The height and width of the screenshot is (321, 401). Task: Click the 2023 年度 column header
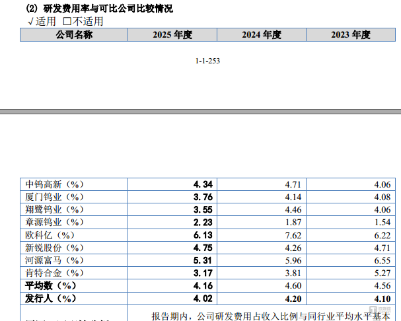pos(351,35)
